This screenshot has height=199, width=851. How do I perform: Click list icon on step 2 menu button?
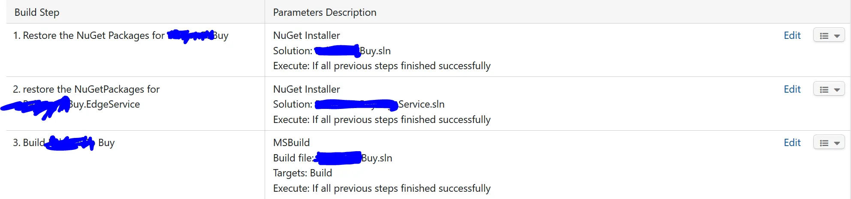824,90
